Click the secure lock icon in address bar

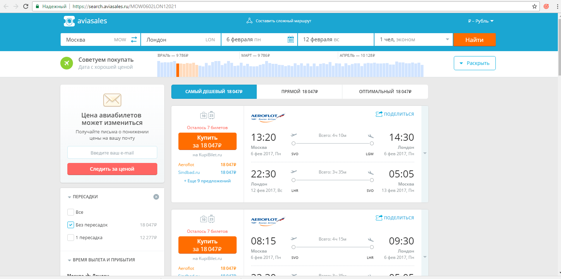pyautogui.click(x=37, y=6)
